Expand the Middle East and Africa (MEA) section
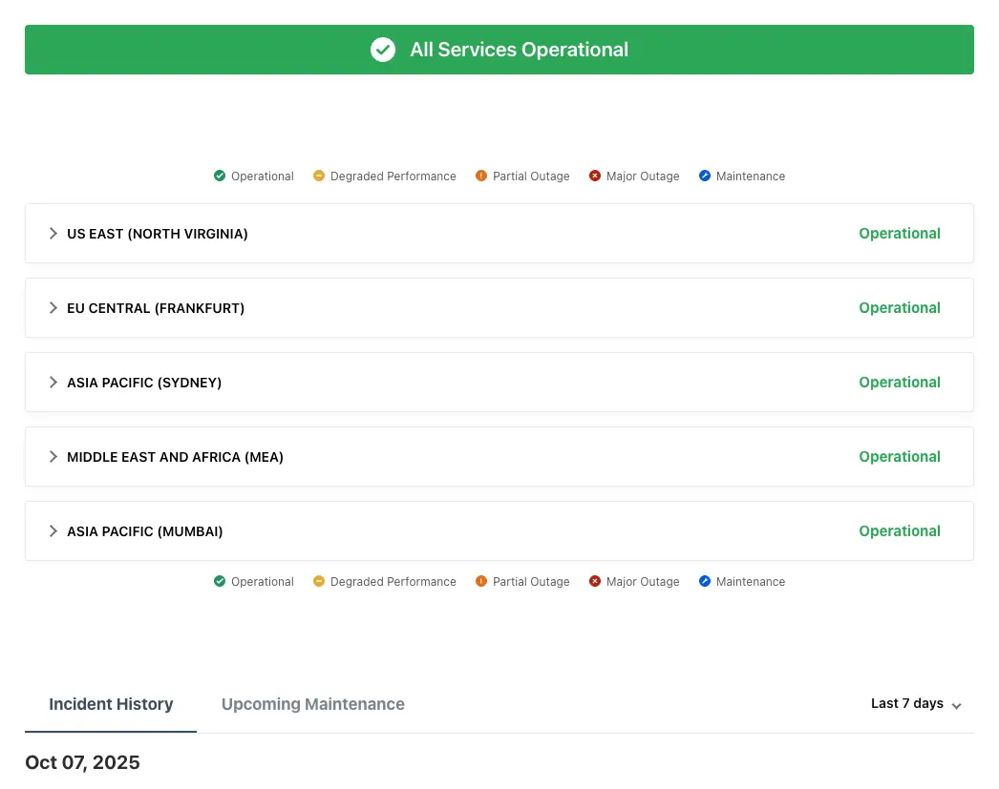999x789 pixels. pos(53,456)
